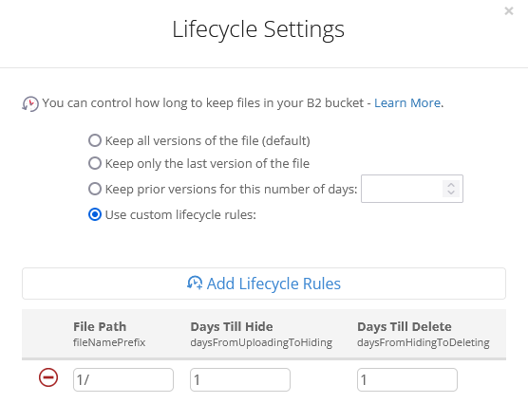This screenshot has height=403, width=528.
Task: Click Add Lifecycle Rules button
Action: (x=264, y=284)
